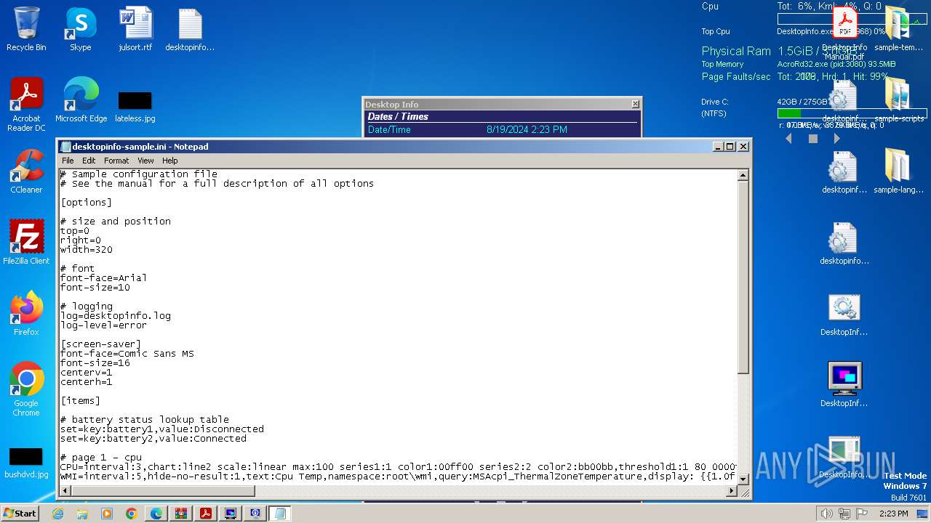
Task: Open the File menu in Notepad
Action: pyautogui.click(x=68, y=161)
